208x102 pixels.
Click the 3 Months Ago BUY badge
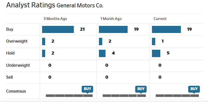point(88,89)
